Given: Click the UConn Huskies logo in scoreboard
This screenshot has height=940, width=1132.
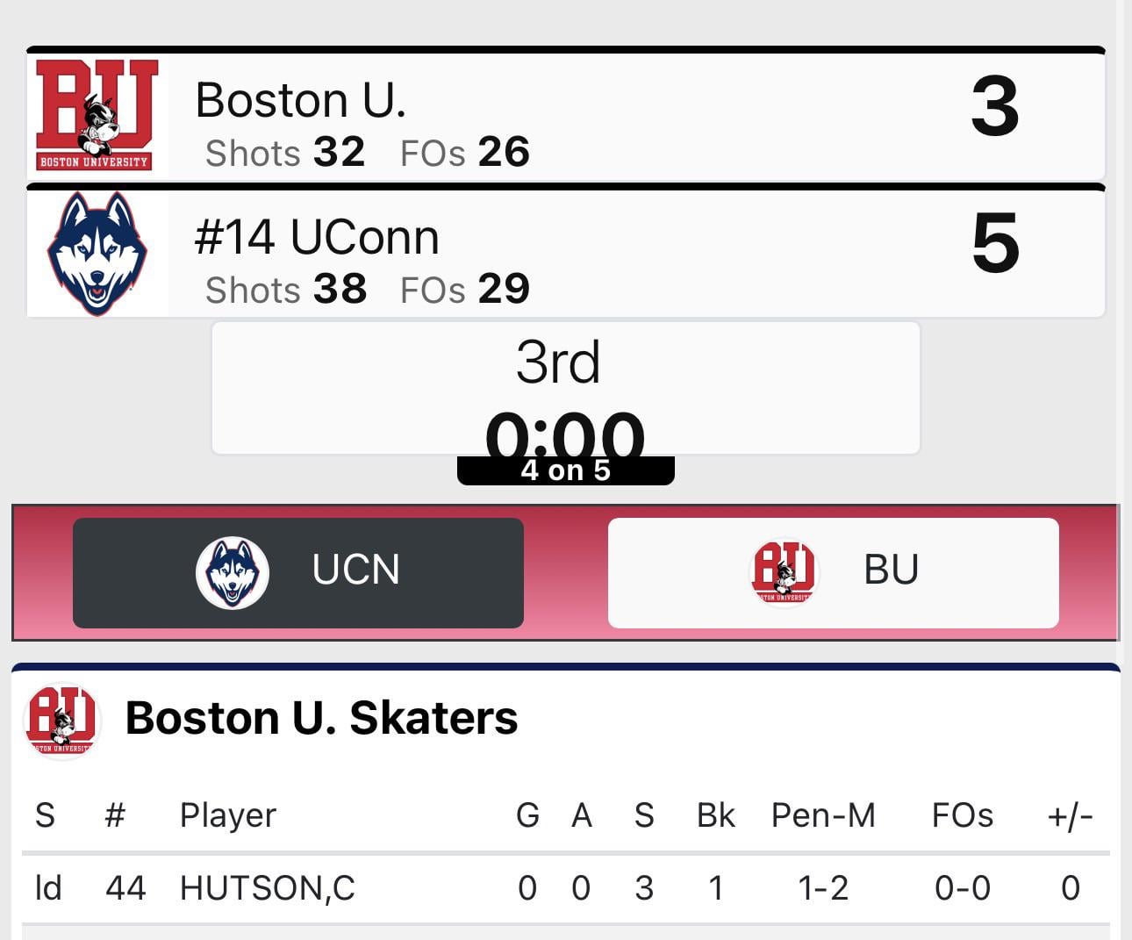Looking at the screenshot, I should pos(97,253).
